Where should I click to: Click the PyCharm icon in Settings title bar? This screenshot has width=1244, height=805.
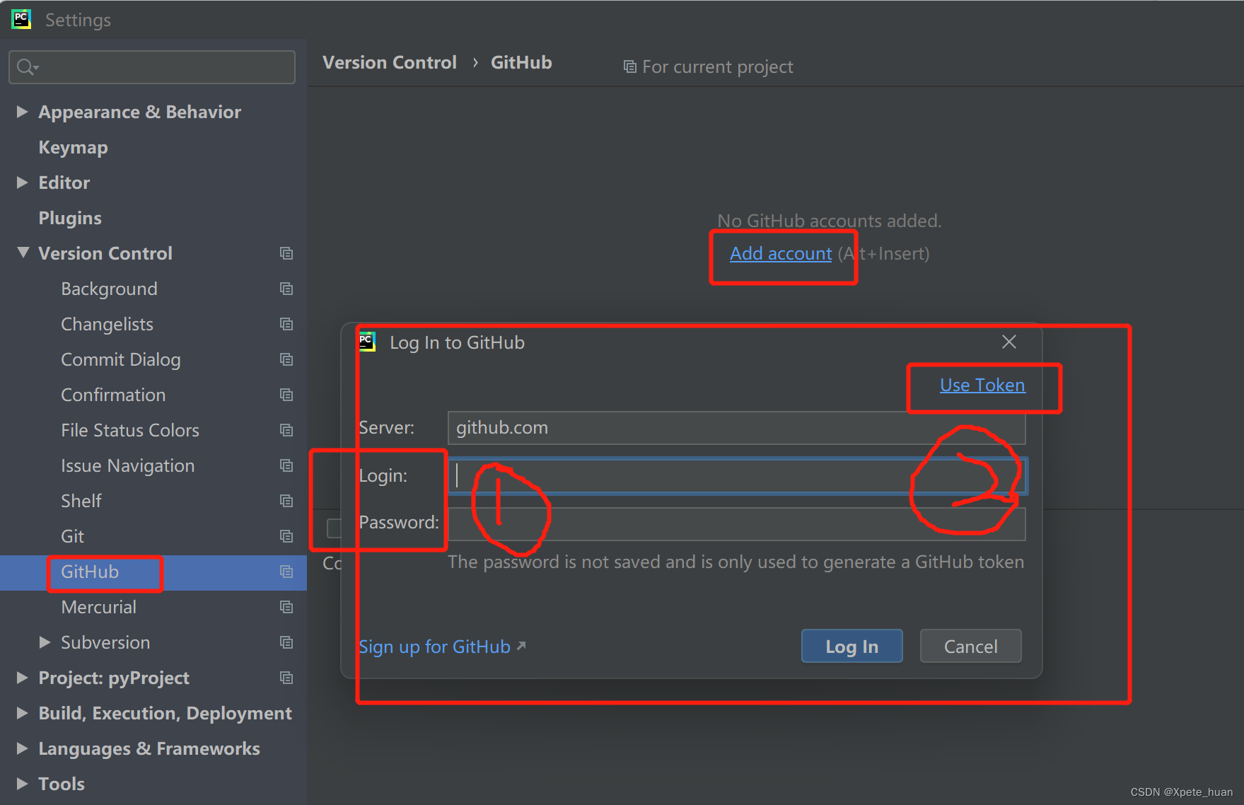(21, 19)
